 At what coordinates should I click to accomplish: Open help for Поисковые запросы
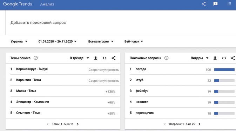tap(166, 58)
